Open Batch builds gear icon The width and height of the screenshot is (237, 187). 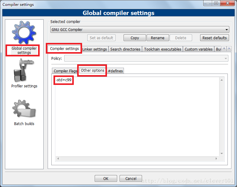24,109
